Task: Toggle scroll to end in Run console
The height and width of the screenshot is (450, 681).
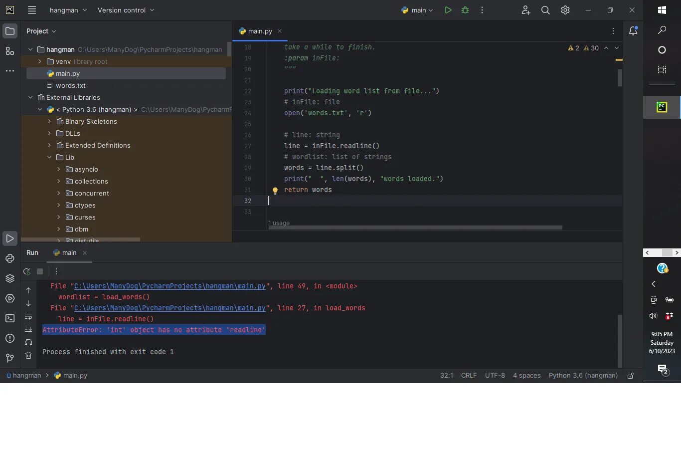Action: point(28,329)
